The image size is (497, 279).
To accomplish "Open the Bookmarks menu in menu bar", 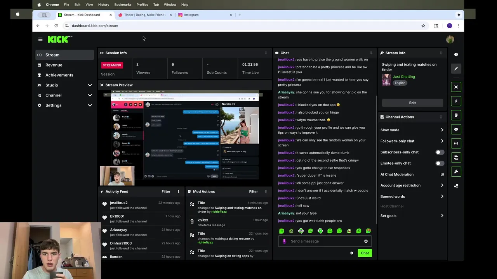I will [123, 5].
